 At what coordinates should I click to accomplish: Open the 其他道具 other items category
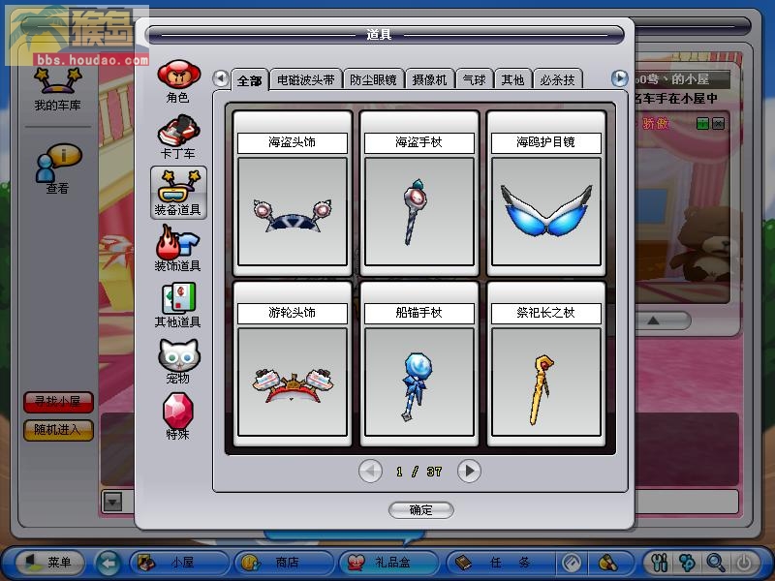[178, 305]
